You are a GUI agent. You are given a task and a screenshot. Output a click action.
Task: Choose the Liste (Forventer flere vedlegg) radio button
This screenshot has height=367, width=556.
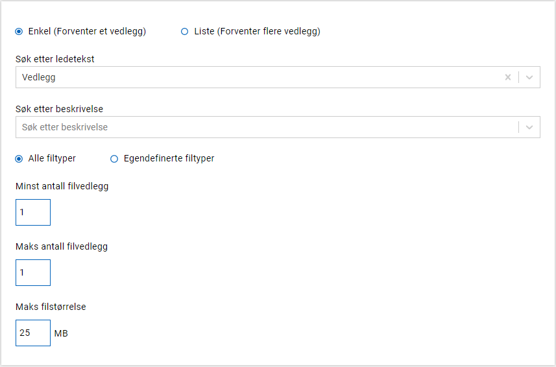coord(185,31)
